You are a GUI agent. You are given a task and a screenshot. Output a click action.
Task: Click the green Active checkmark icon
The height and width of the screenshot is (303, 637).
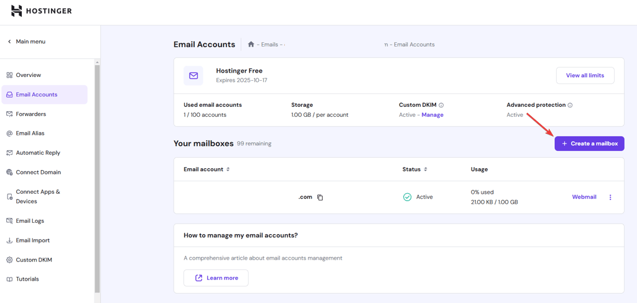(407, 197)
